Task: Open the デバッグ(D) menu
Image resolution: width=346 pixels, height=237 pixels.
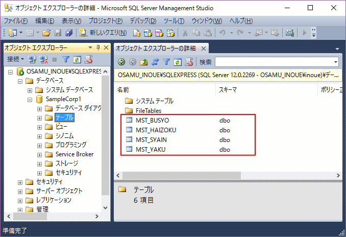Action: [x=143, y=21]
